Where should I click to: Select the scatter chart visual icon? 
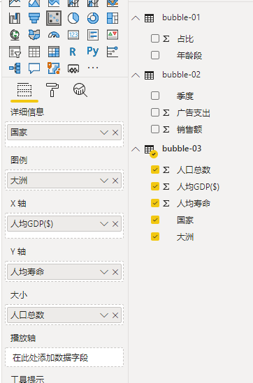click(x=54, y=18)
